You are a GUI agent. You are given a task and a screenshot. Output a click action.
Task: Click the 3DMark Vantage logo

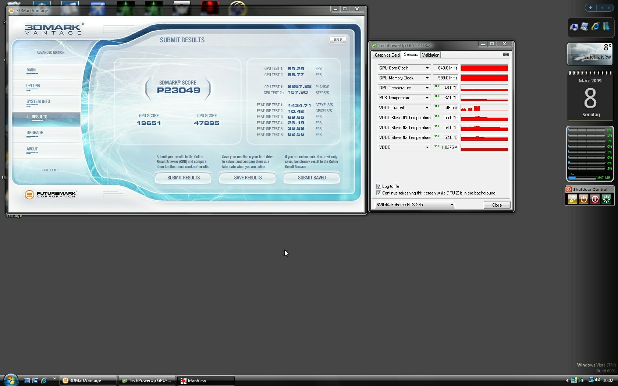tap(54, 29)
